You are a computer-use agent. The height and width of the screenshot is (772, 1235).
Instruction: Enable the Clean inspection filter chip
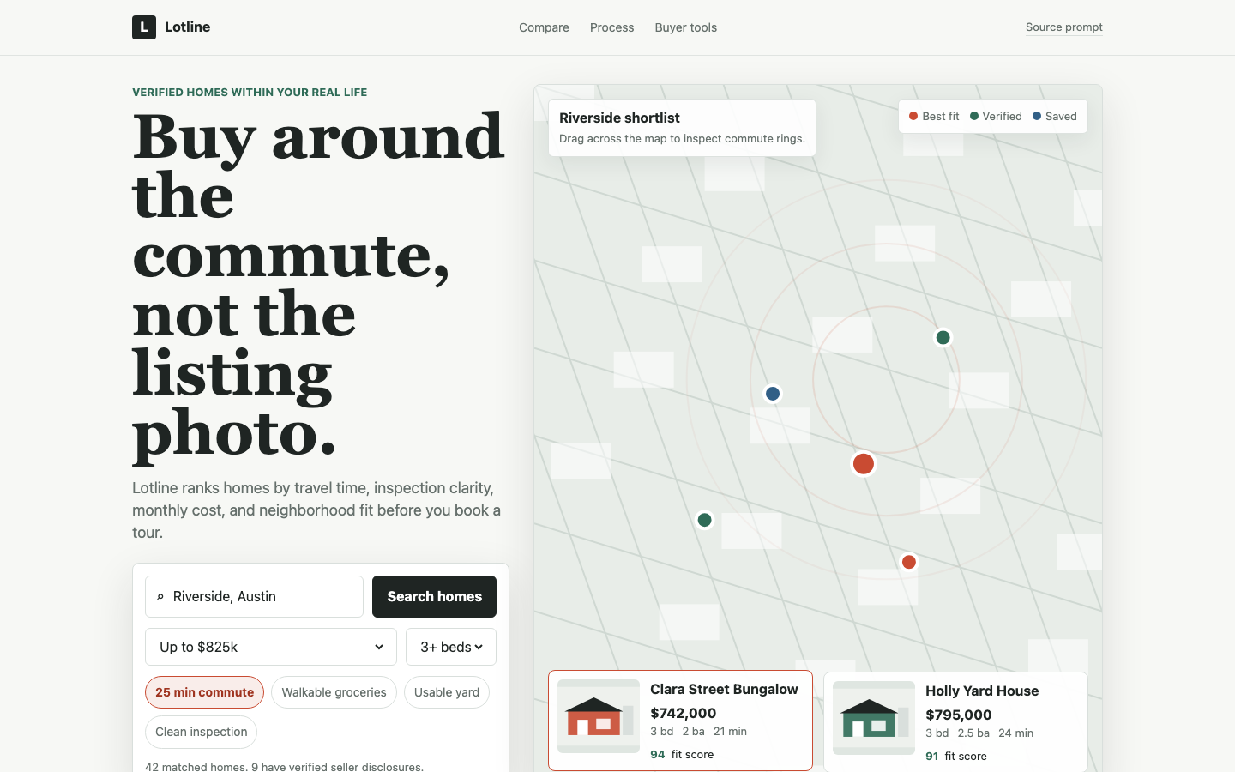pos(201,732)
